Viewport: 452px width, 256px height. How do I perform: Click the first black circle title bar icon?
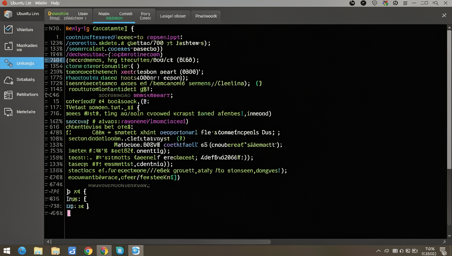click(x=352, y=3)
